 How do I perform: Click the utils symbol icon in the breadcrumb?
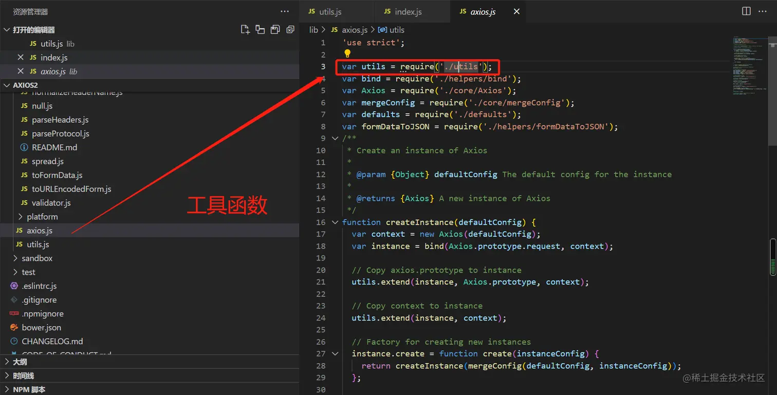pos(382,30)
